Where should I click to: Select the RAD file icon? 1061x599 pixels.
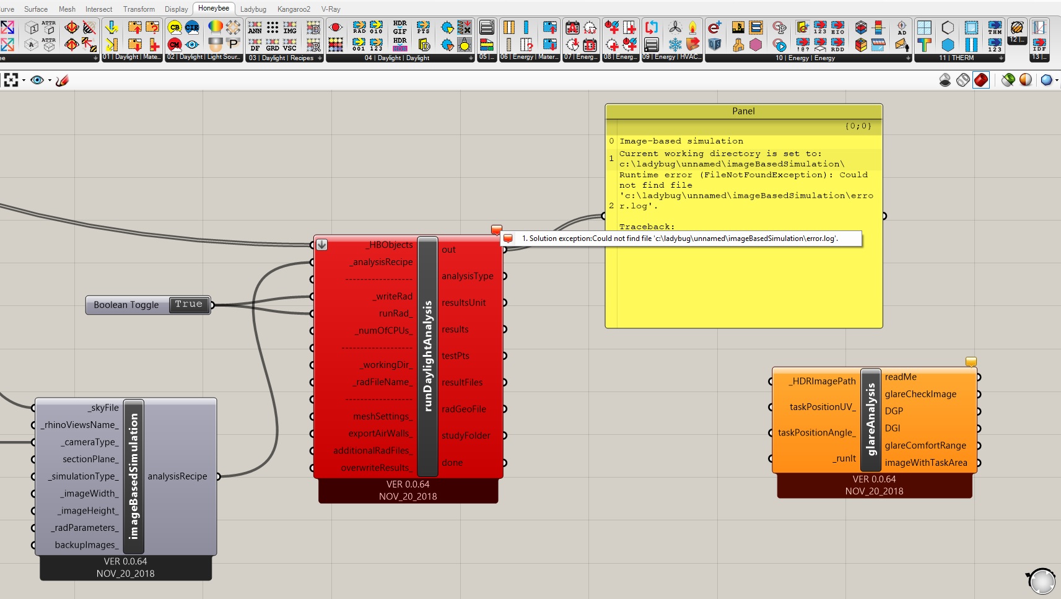pyautogui.click(x=359, y=27)
